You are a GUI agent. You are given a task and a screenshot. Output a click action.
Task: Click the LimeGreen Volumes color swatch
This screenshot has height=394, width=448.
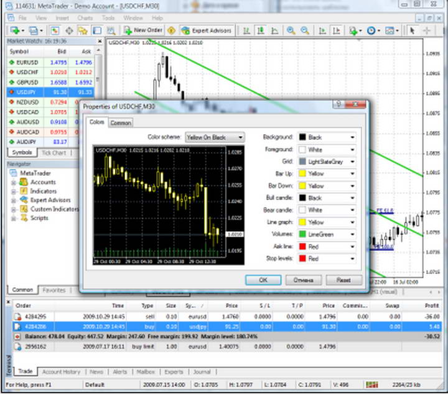[x=303, y=234]
